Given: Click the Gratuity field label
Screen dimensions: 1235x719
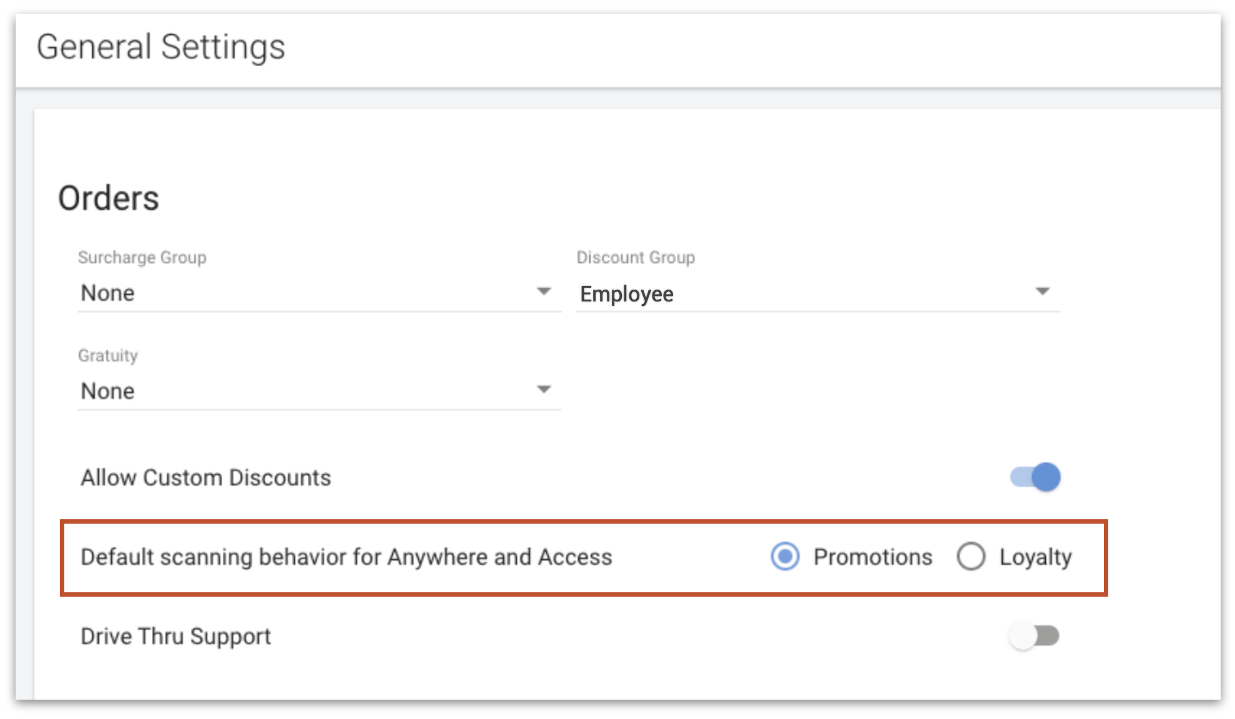Looking at the screenshot, I should pos(107,355).
